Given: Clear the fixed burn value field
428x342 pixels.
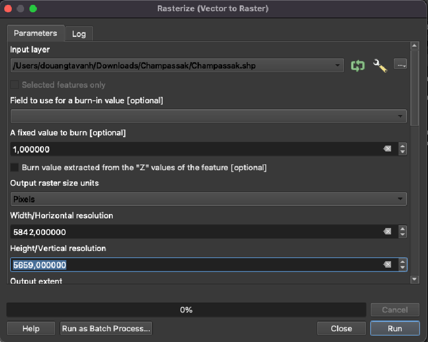Looking at the screenshot, I should pyautogui.click(x=387, y=149).
